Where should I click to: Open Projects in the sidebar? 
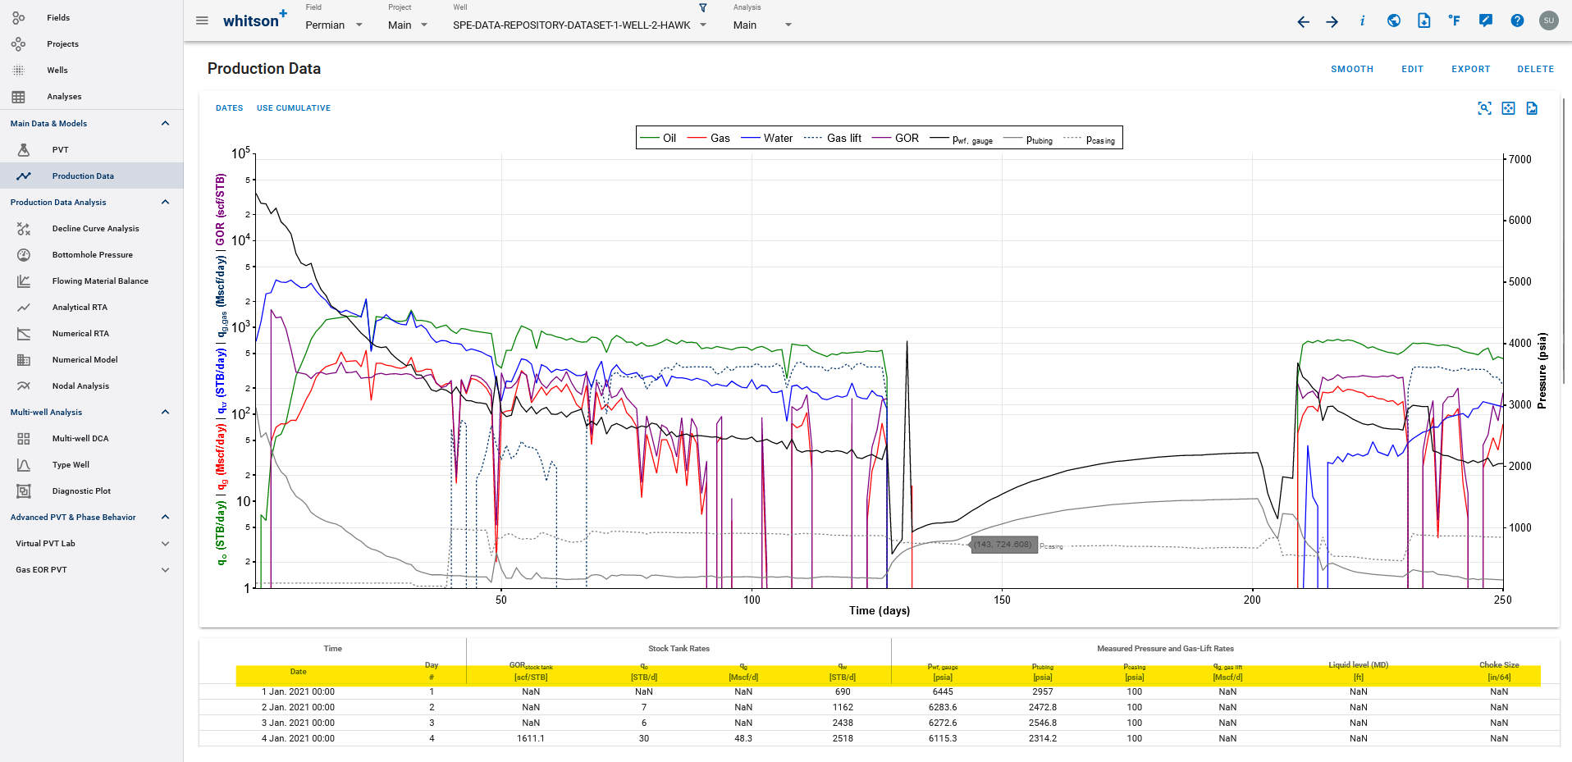click(x=91, y=44)
